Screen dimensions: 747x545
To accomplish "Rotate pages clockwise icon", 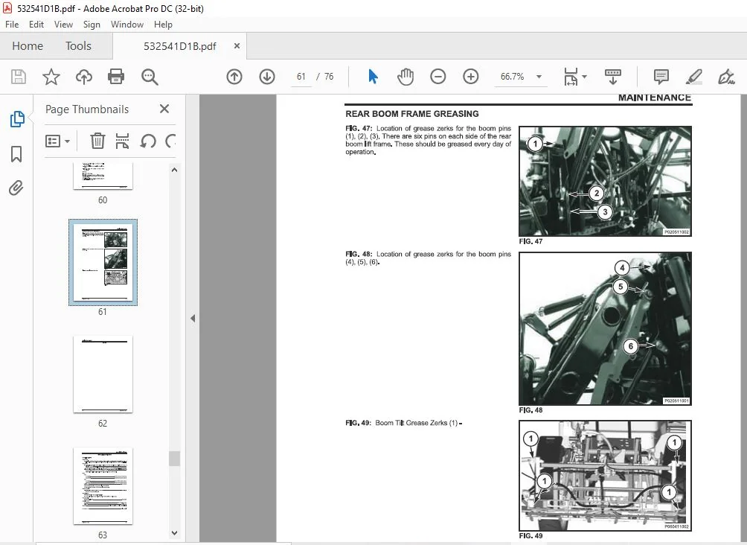I will click(x=170, y=141).
